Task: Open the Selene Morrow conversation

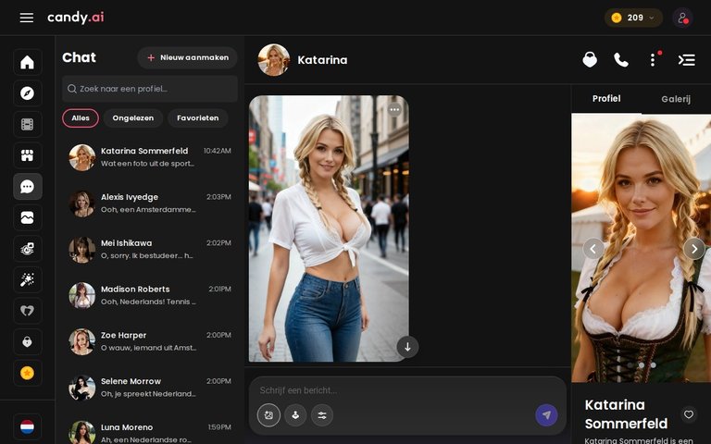Action: (150, 388)
